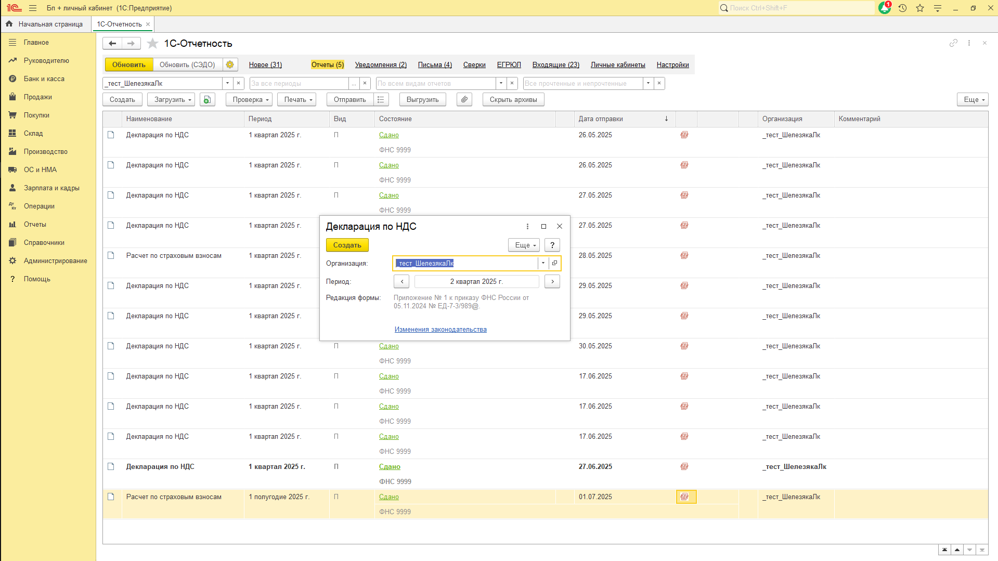This screenshot has height=561, width=998.
Task: Click the yellow Обновить button
Action: coord(129,64)
